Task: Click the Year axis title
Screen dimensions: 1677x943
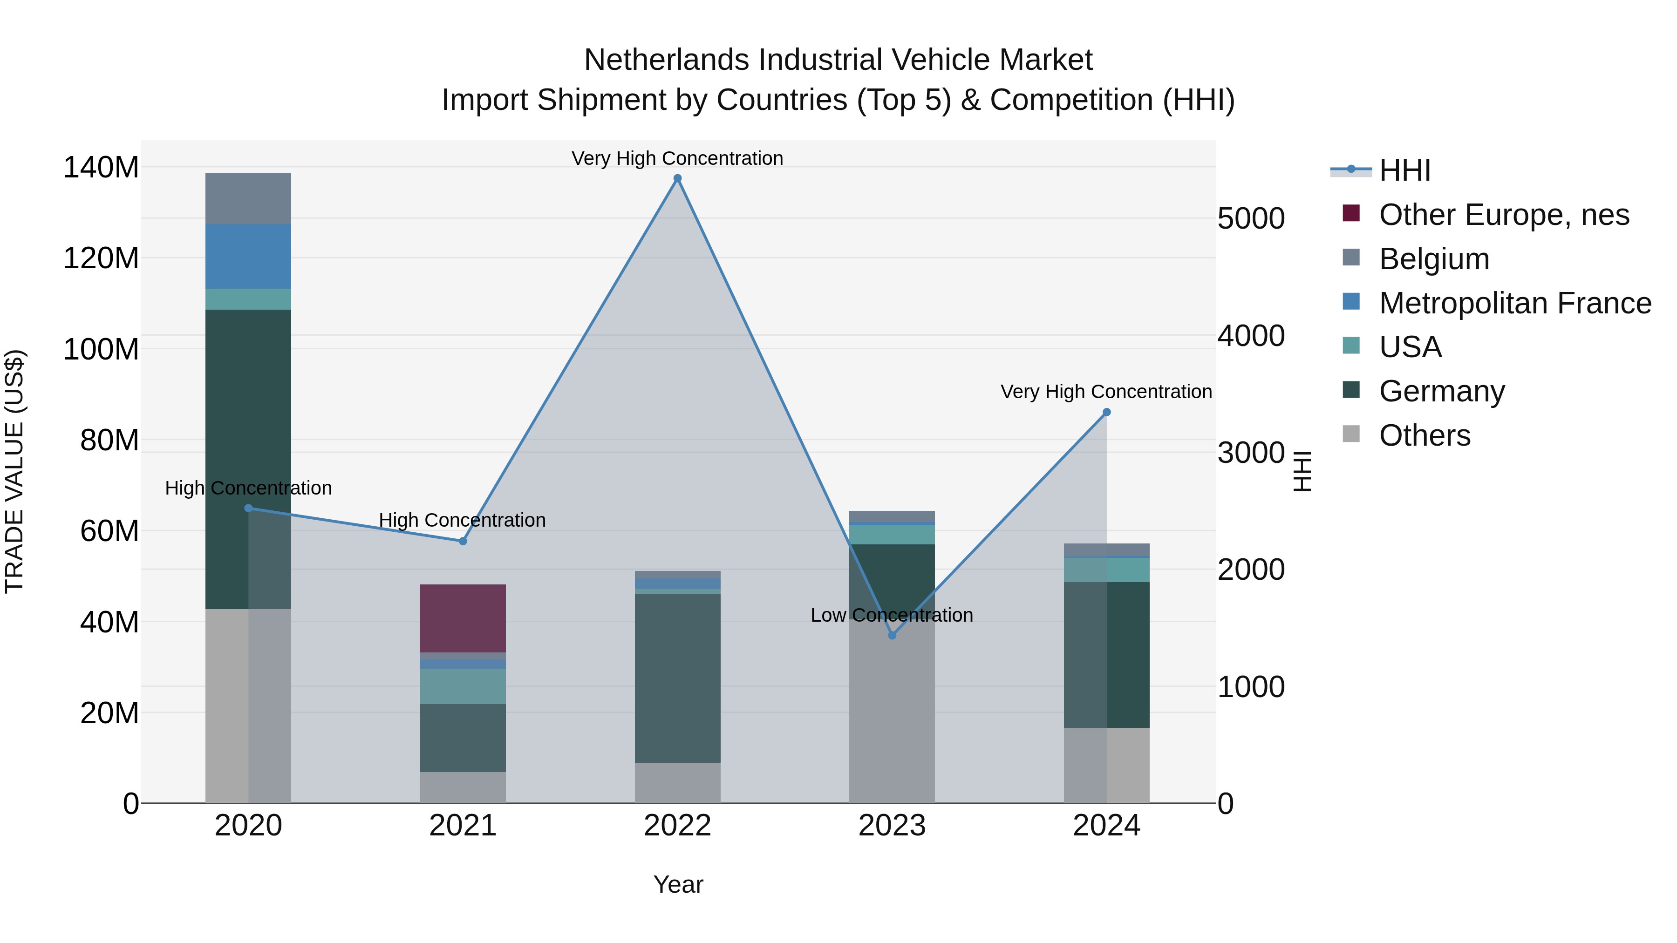Action: tap(678, 884)
